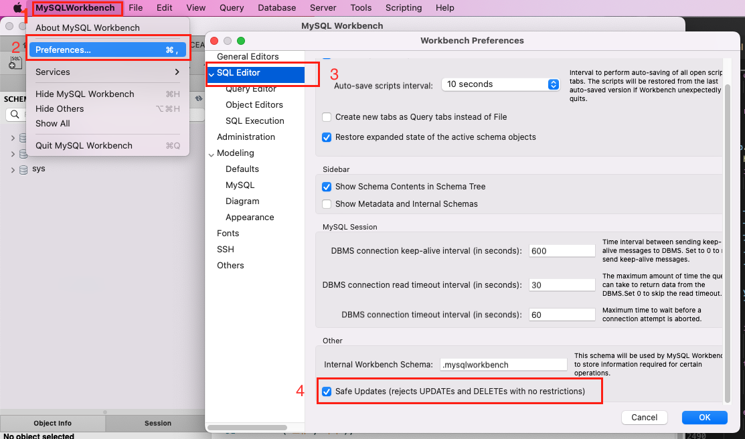Select Fonts preferences category
The height and width of the screenshot is (439, 745).
click(228, 234)
